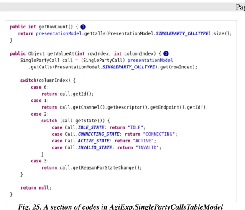
Task: Click the "switch (call.getState()) {" statement
Action: tap(76, 121)
